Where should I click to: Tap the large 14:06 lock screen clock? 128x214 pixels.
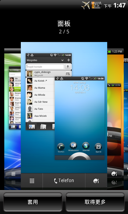79,87
